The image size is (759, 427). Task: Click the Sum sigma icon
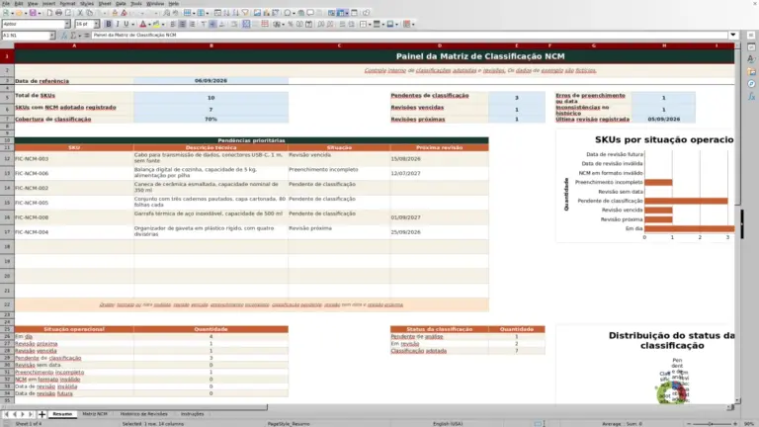[73, 36]
